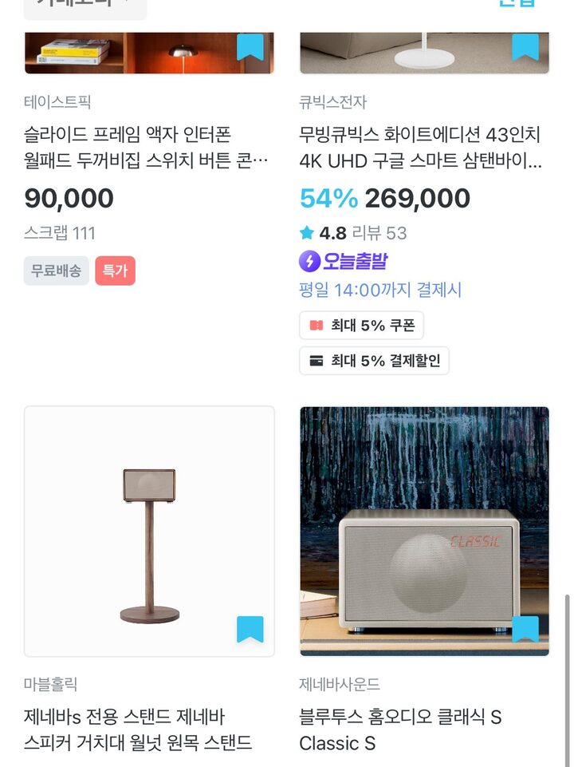Click the card icon for payment discount
Image resolution: width=574 pixels, height=767 pixels.
click(316, 361)
